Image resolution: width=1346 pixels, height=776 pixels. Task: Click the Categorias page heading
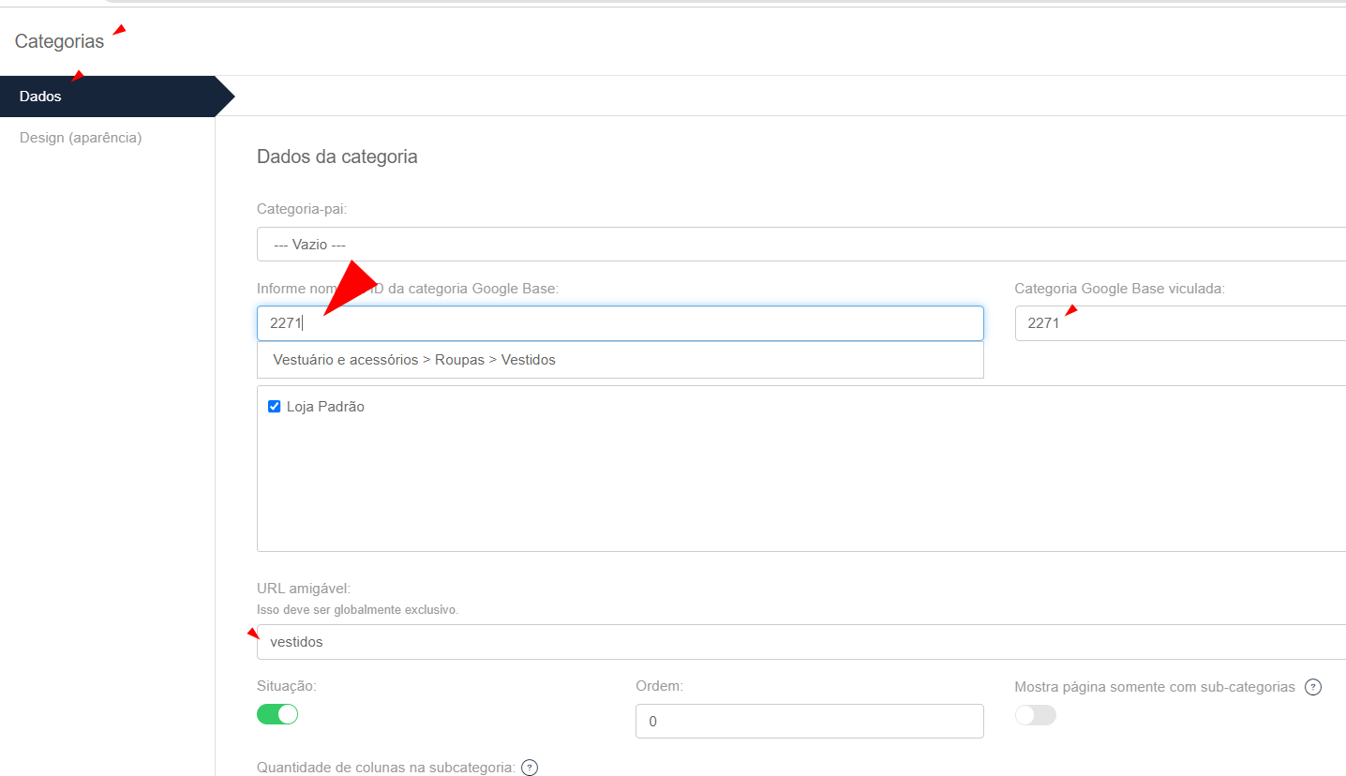[60, 41]
